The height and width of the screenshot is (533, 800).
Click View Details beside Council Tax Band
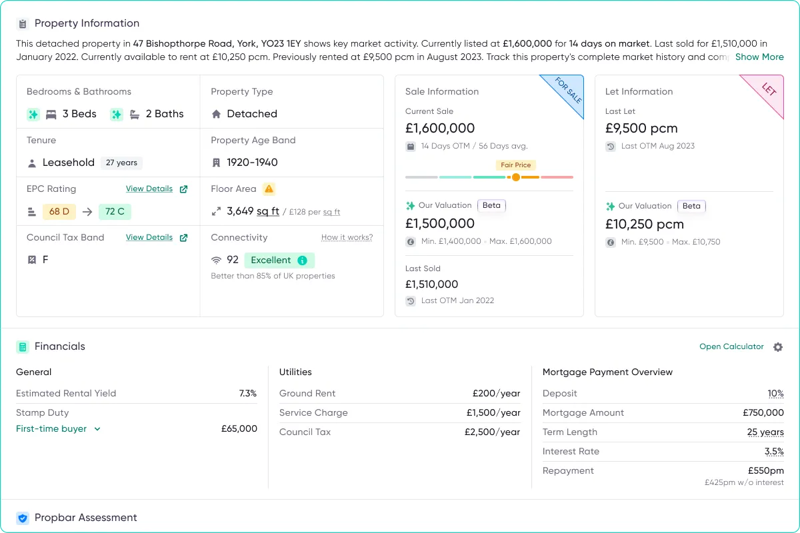(149, 237)
